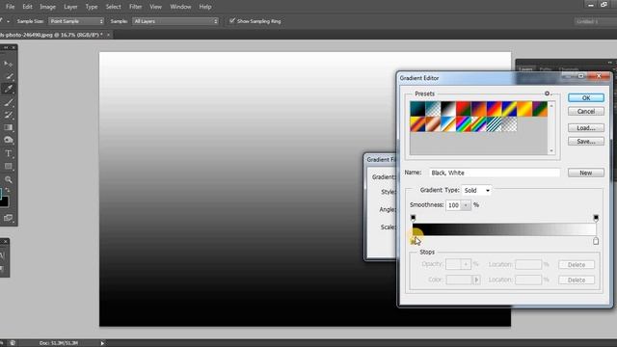Choose the Chrome gradient preset

[448, 124]
